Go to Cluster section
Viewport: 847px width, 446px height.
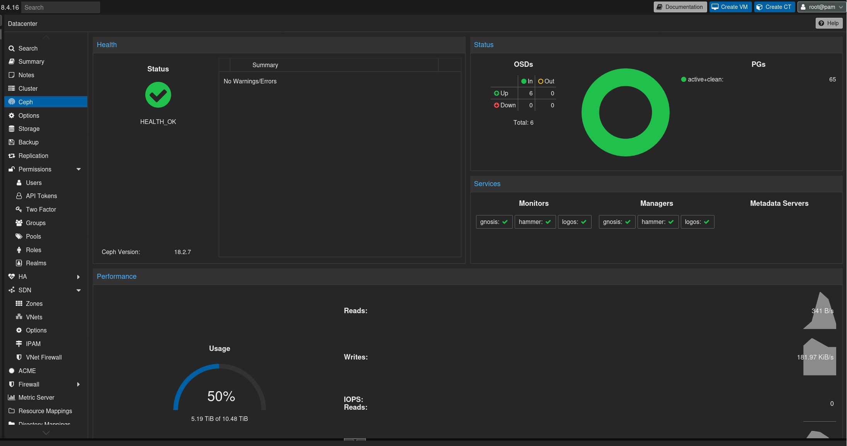pyautogui.click(x=28, y=88)
